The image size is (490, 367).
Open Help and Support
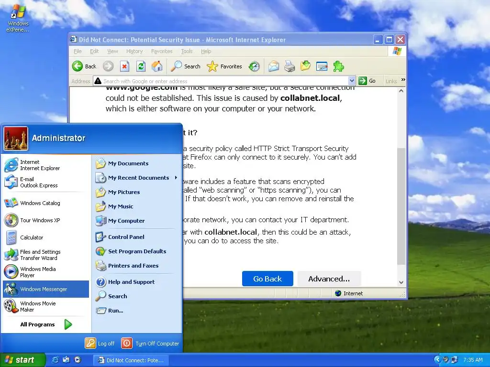tap(136, 282)
